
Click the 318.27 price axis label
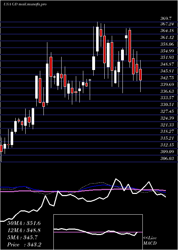coord(167,131)
